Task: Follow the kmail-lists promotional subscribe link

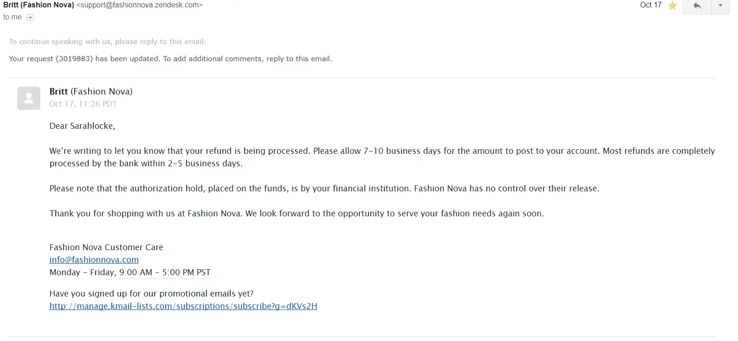Action: 183,306
